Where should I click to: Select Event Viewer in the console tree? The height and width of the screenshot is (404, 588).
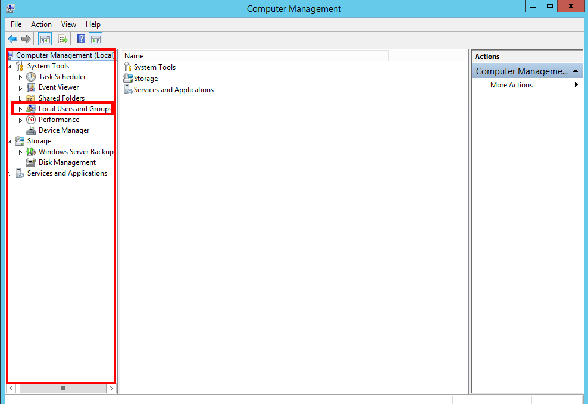58,87
